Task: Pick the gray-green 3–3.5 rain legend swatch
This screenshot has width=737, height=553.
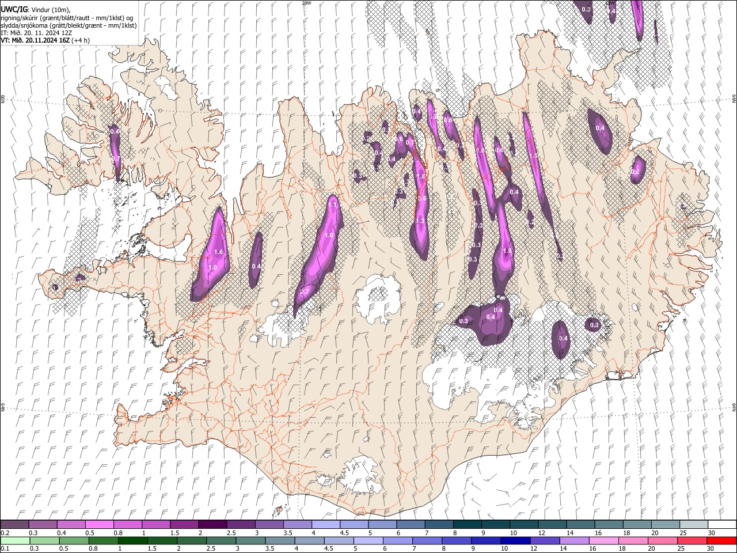Action: point(250,540)
